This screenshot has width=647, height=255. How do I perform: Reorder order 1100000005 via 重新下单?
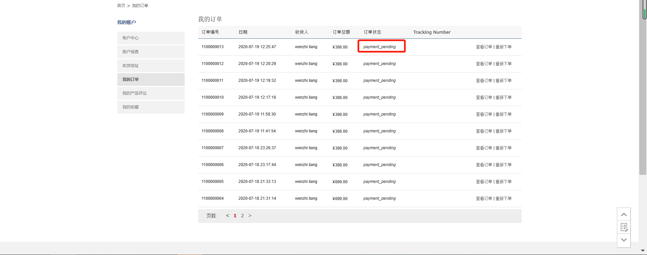[x=503, y=182]
